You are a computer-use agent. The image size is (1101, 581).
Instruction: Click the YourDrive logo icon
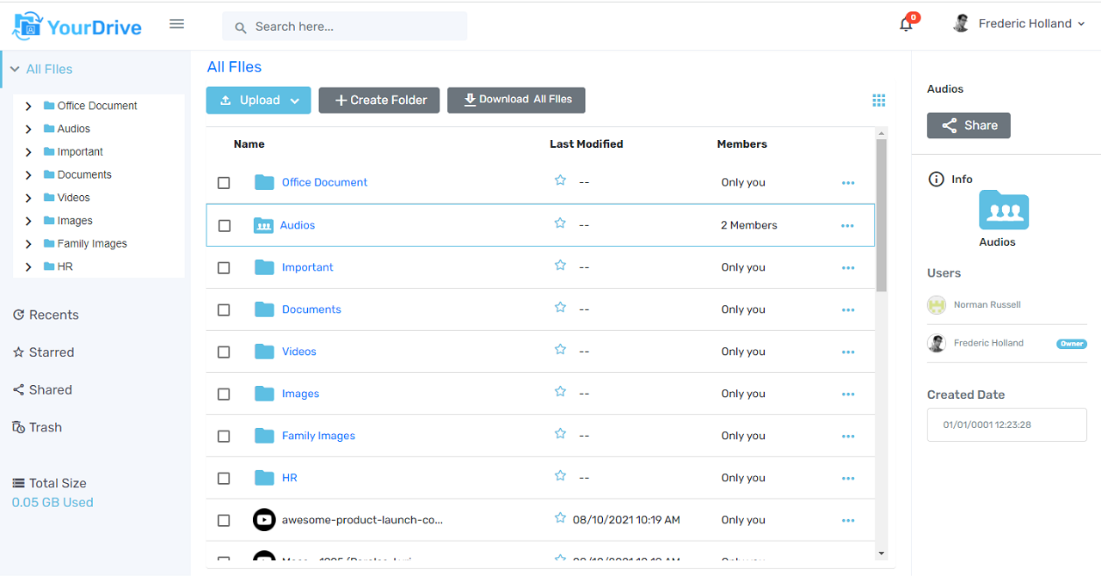coord(26,23)
